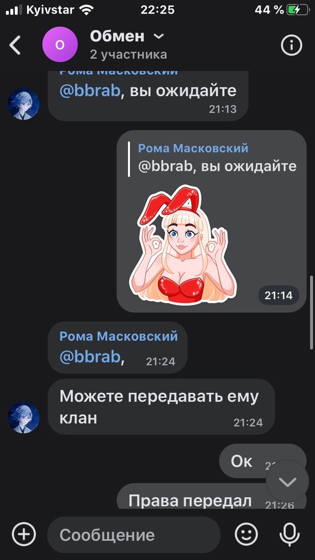Open the bunny girl sticker
Screen dimensions: 315x560
coord(182,245)
